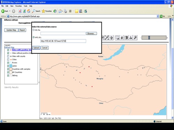Click the browser Print icon
This screenshot has width=174, height=130.
(x=65, y=11)
